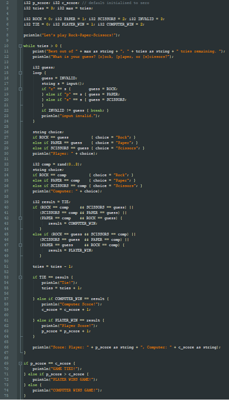229x400 pixels.
Task: Click "result = PLAYER_WIN;" on line 48
Action: click(x=71, y=251)
